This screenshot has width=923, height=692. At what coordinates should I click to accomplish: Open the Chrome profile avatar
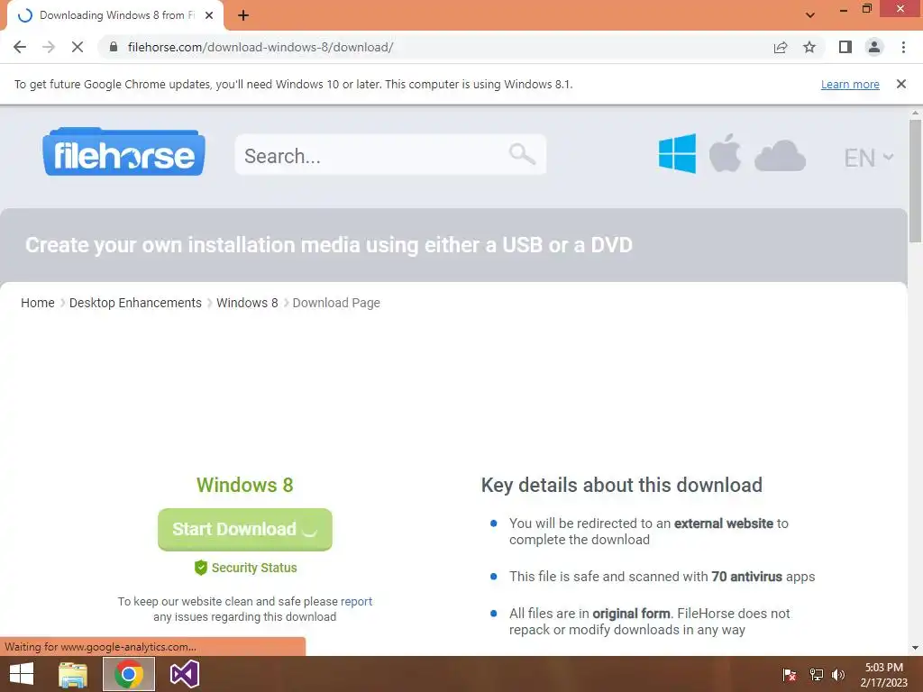[x=874, y=47]
